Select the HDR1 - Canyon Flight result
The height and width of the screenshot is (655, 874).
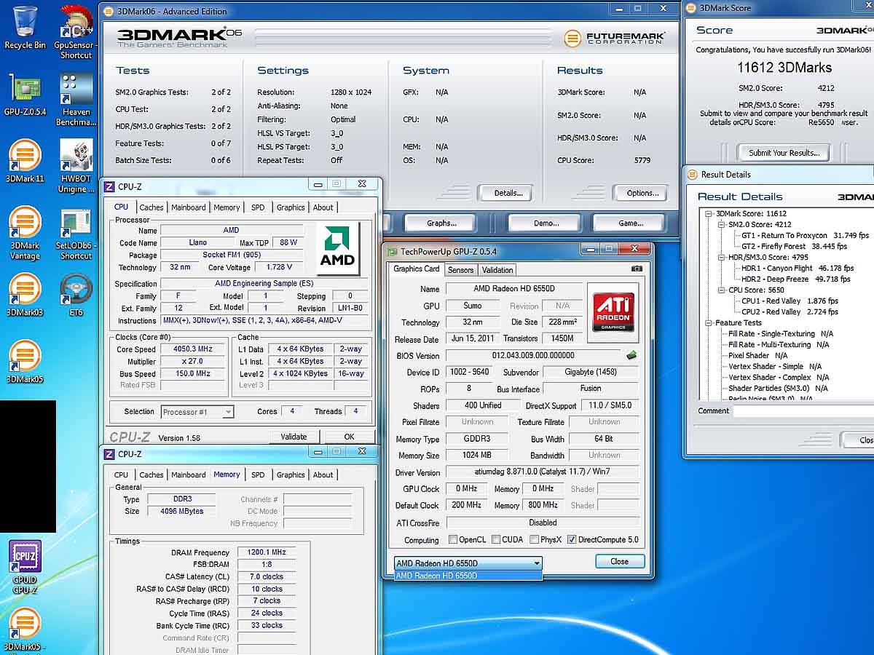tap(798, 269)
